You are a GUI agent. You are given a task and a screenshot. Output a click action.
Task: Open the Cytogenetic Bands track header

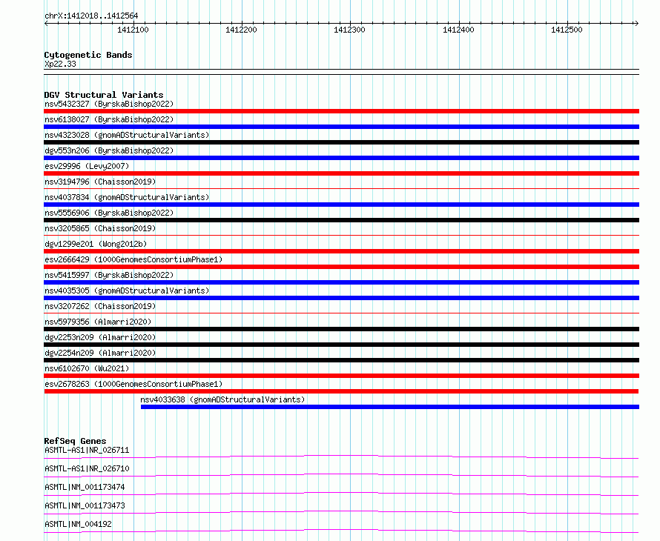pyautogui.click(x=88, y=55)
